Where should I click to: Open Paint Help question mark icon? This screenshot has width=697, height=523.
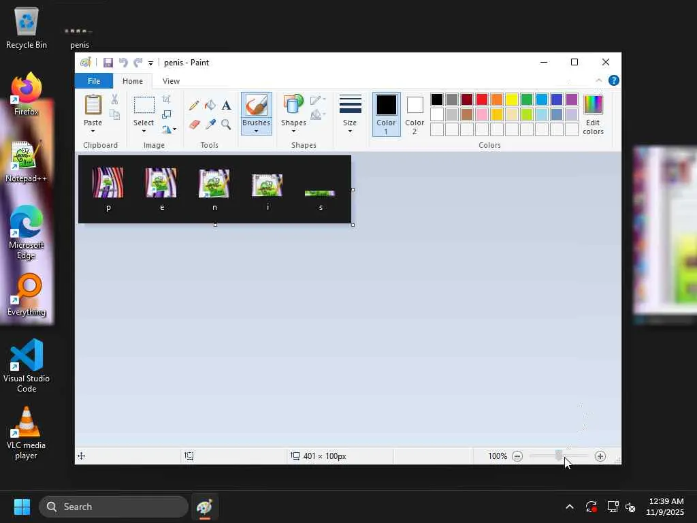(613, 80)
